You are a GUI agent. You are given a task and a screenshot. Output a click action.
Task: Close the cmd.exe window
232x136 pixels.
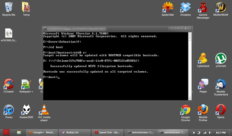pyautogui.click(x=186, y=28)
